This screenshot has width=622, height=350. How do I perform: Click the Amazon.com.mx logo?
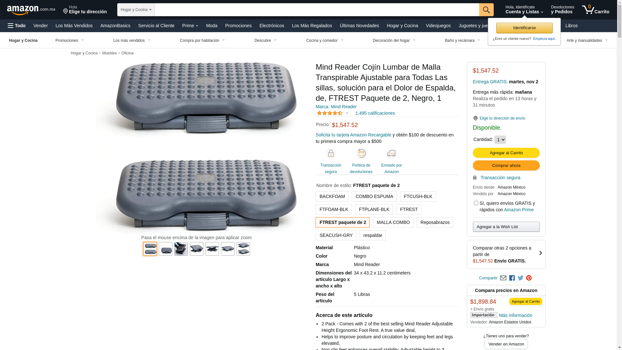[31, 10]
